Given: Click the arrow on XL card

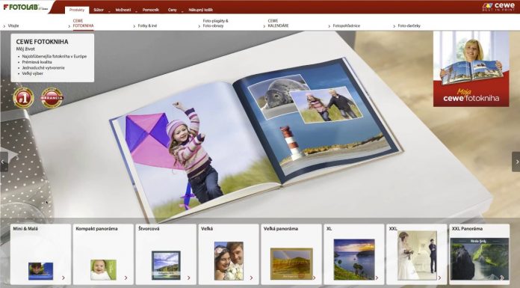Looking at the screenshot, I should tap(377, 278).
